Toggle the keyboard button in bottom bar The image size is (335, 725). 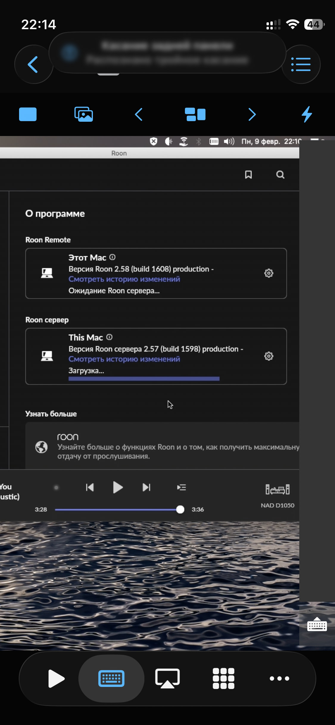click(111, 679)
